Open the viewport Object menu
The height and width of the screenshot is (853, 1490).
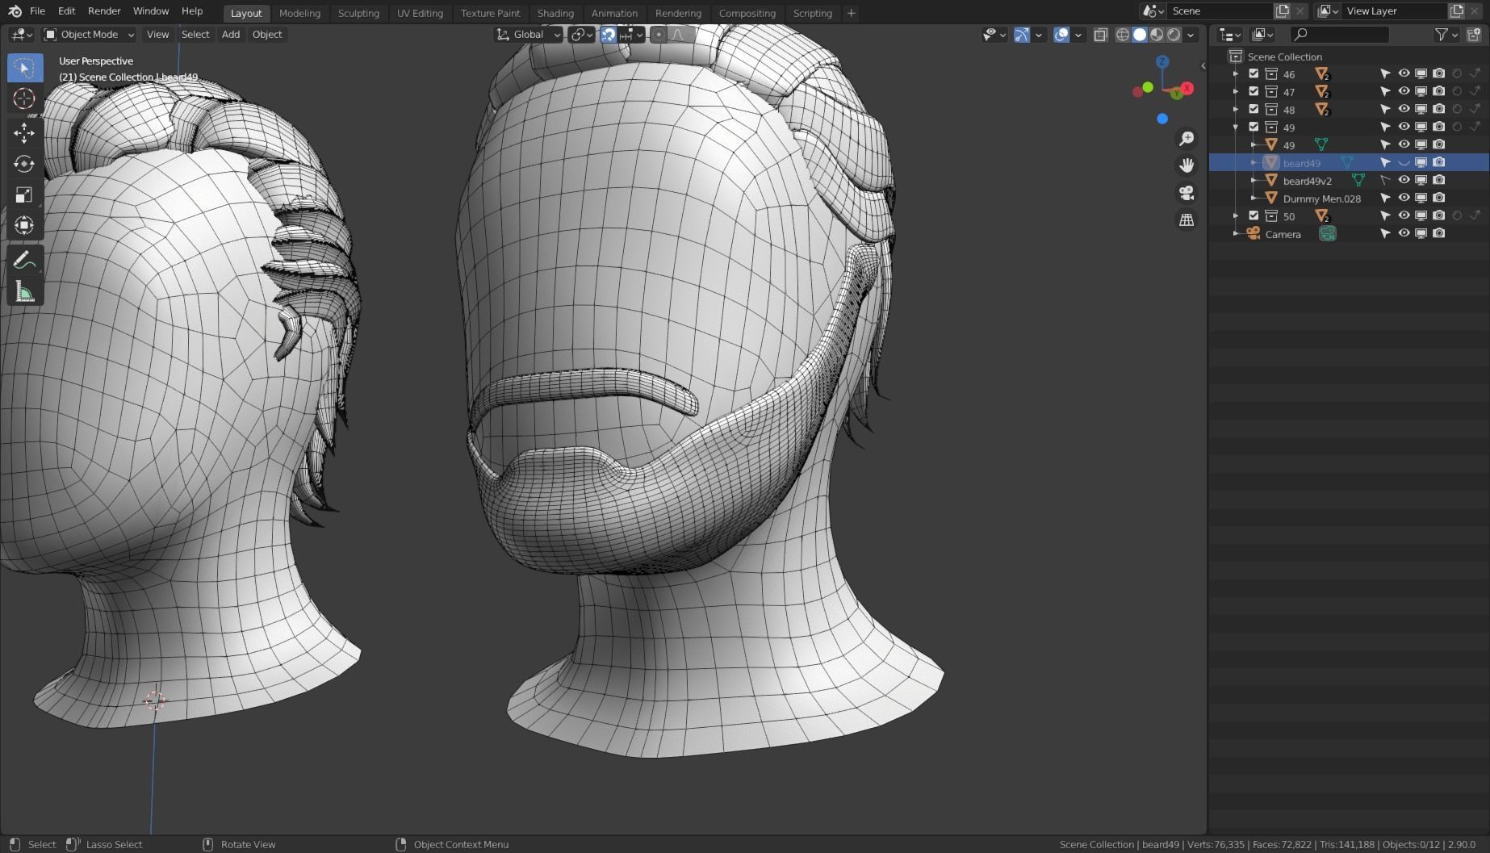(267, 35)
